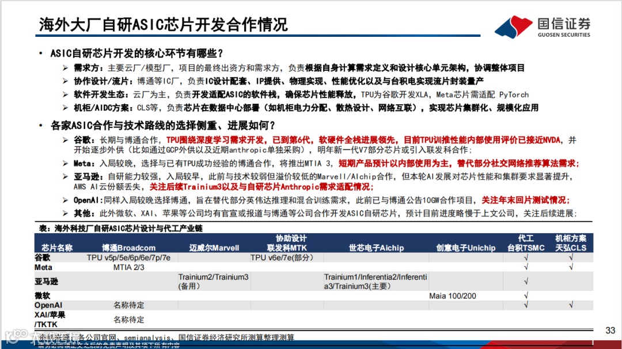Viewport: 622px width, 349px height.
Task: Click the 微软 row label in the table
Action: [x=43, y=295]
